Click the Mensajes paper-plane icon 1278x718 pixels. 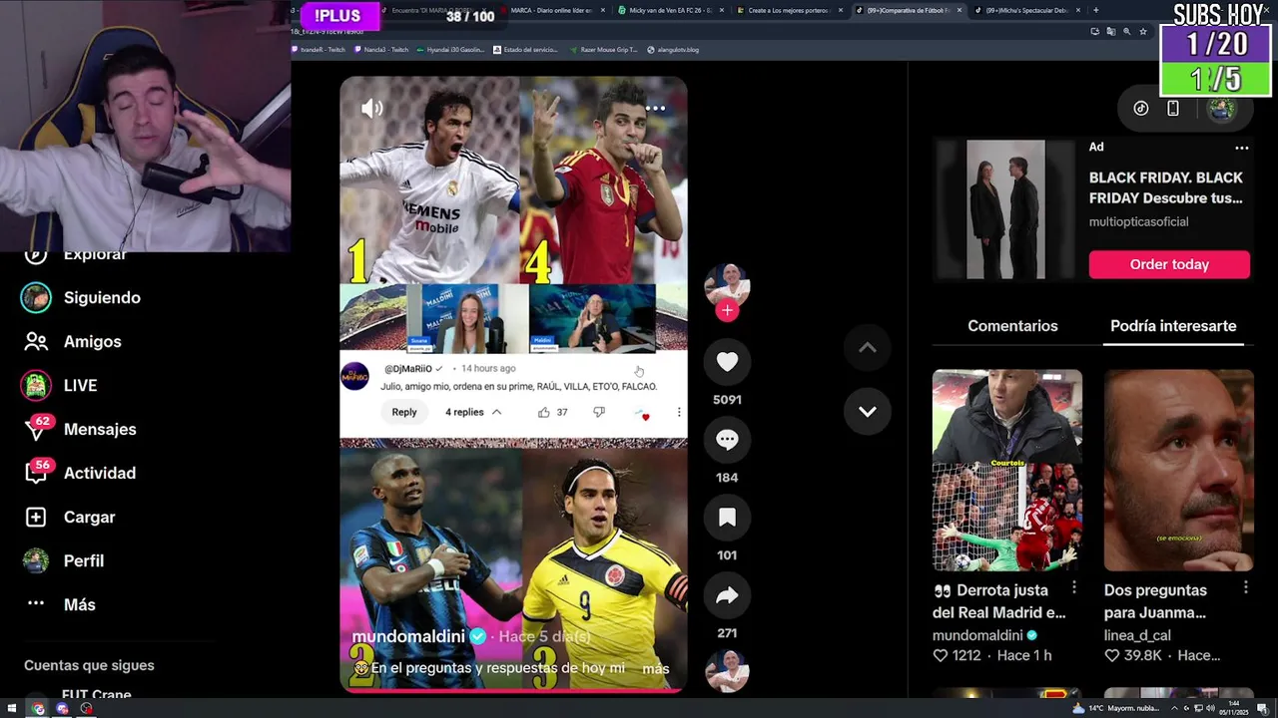pyautogui.click(x=36, y=431)
